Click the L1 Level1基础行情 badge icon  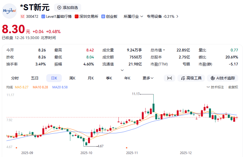tap(43, 16)
